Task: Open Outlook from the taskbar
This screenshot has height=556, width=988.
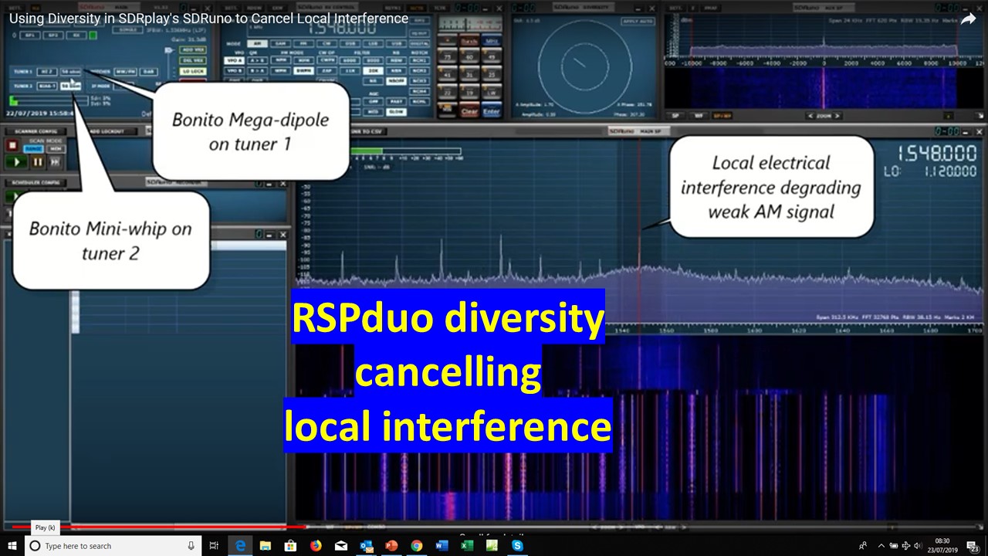Action: coord(366,546)
